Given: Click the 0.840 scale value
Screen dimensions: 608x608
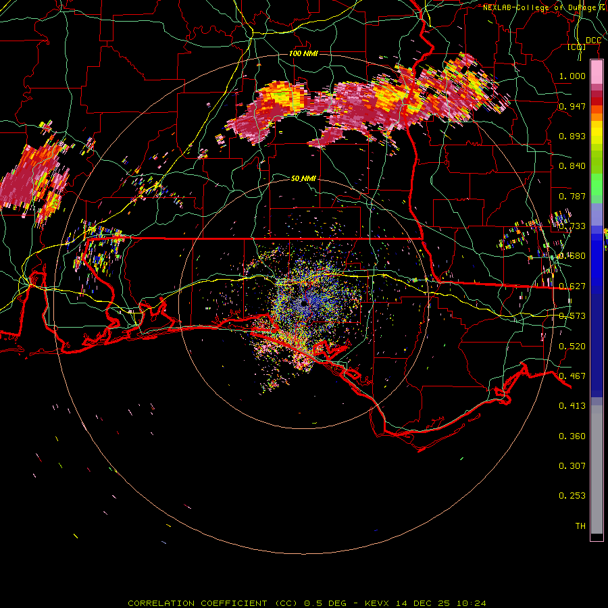Looking at the screenshot, I should 572,166.
